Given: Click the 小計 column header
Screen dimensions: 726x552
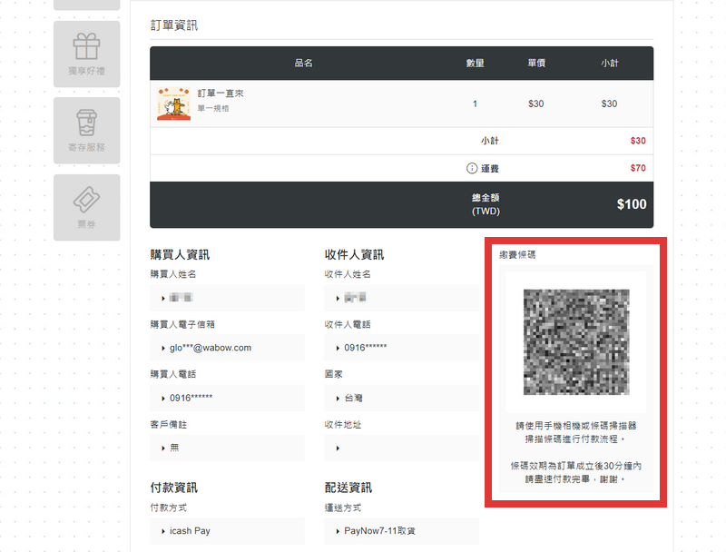Looking at the screenshot, I should coord(609,63).
